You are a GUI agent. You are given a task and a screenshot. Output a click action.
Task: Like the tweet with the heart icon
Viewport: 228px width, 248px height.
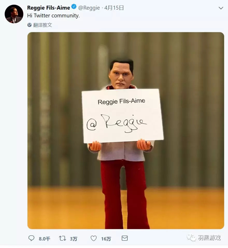(x=94, y=238)
